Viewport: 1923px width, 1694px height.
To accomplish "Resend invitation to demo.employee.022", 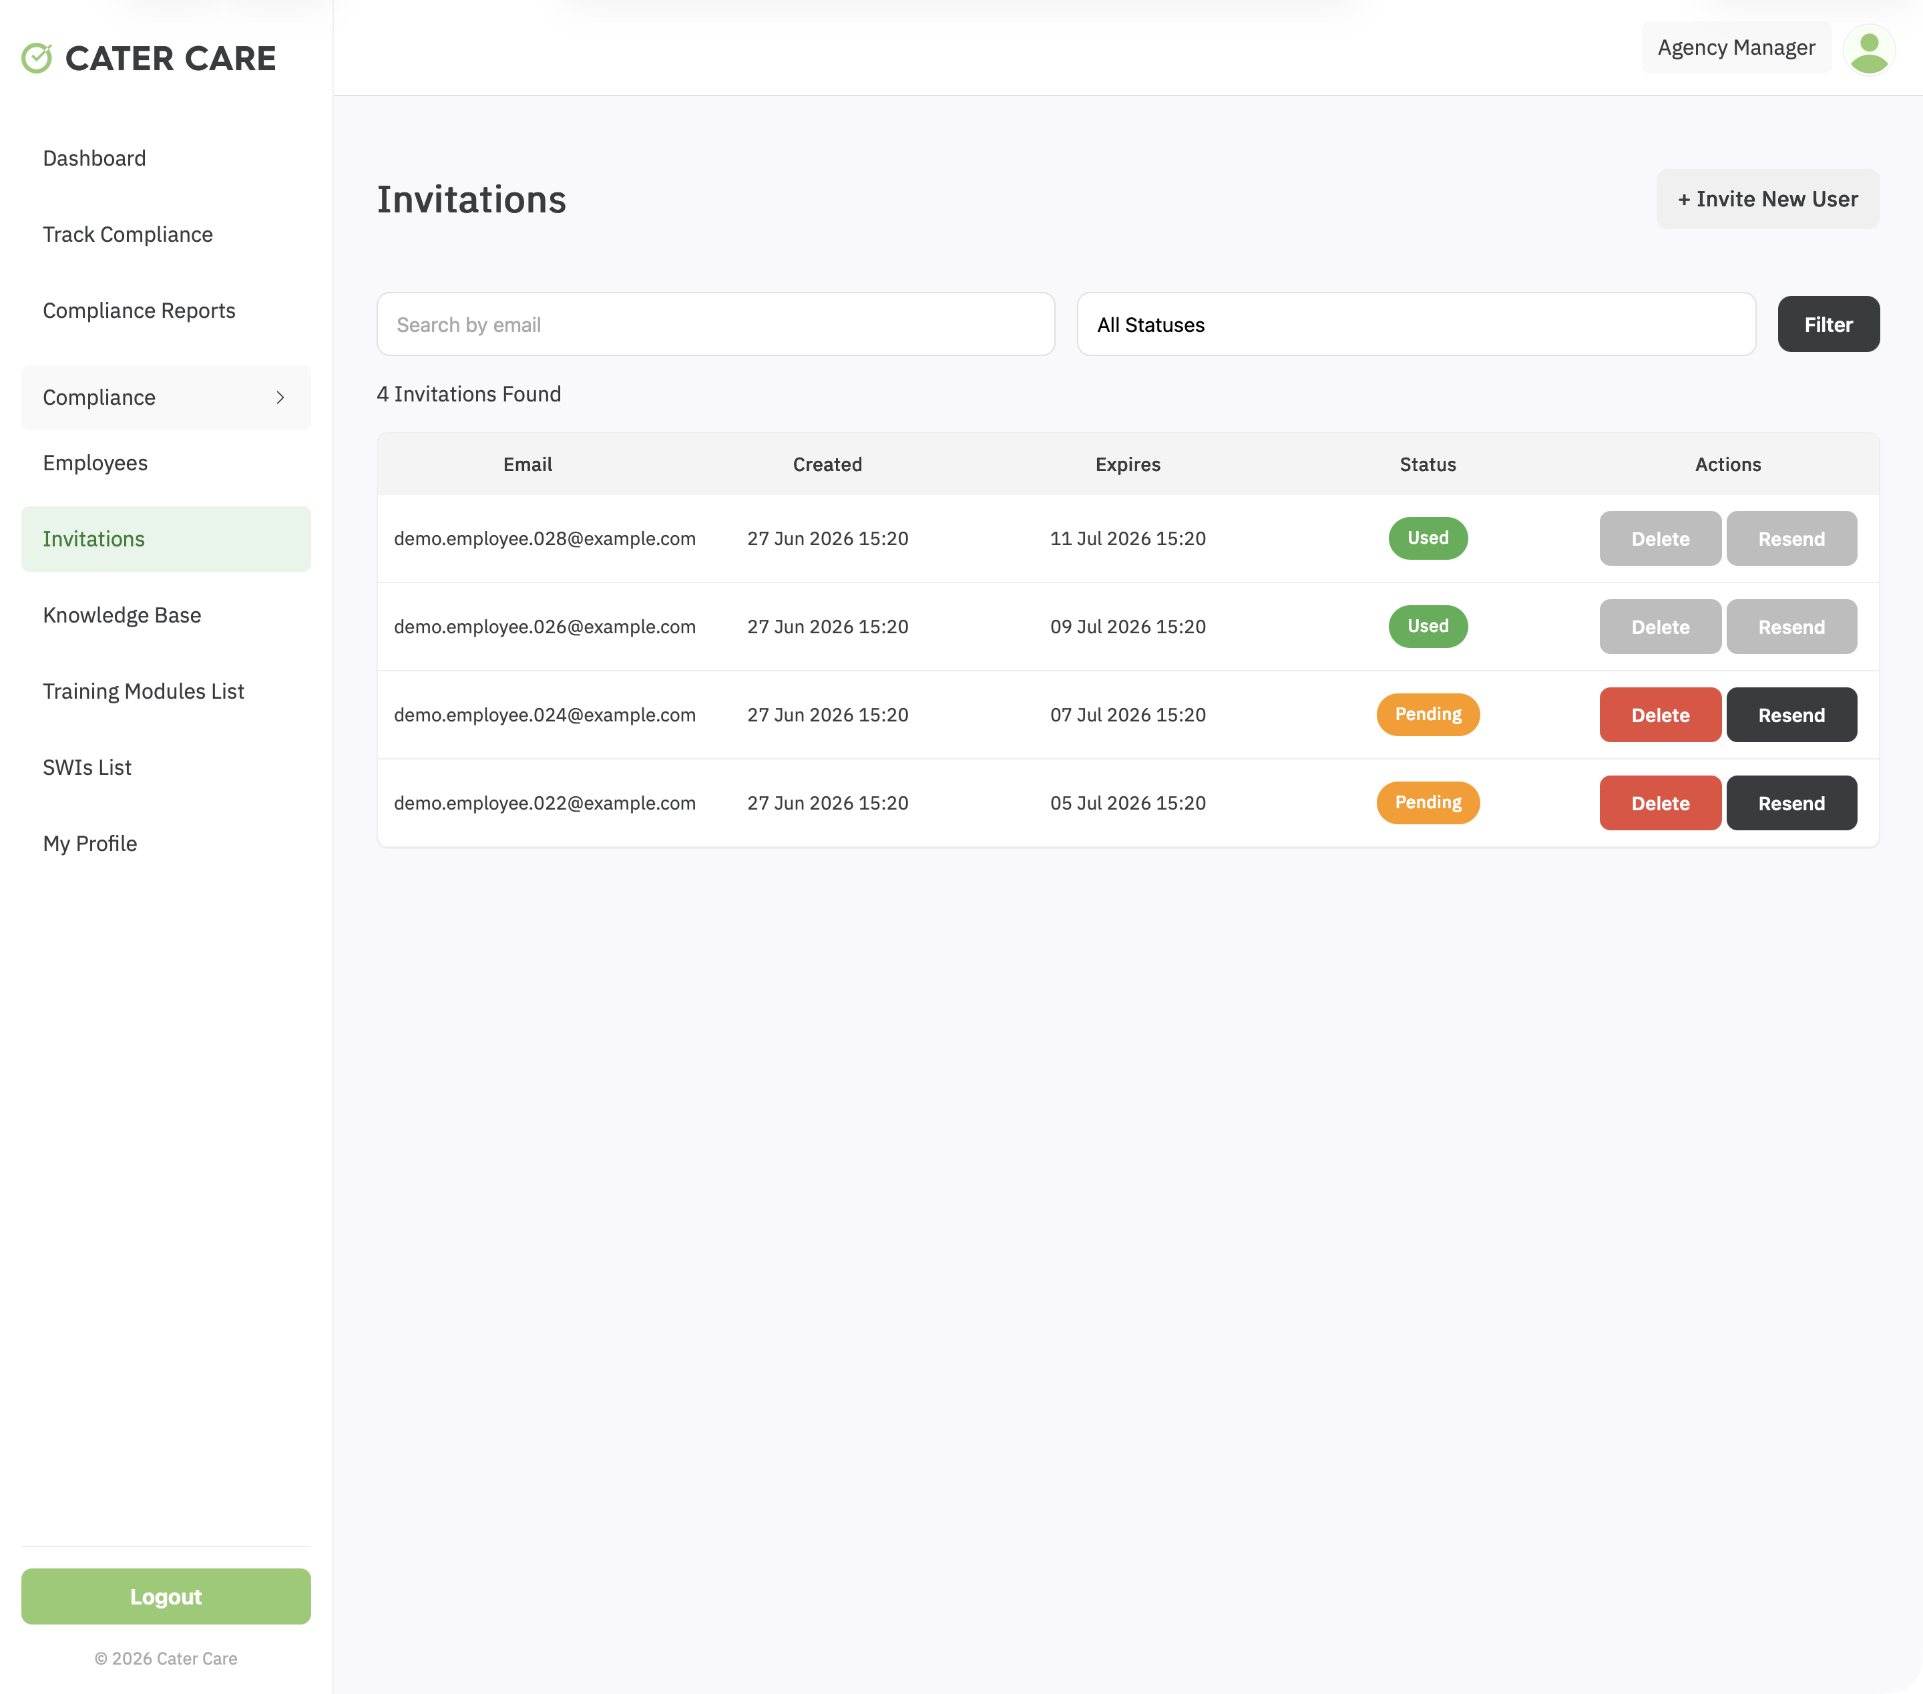I will (1791, 804).
